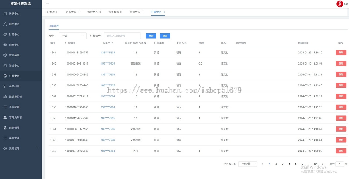Click the sqx user avatar
Screen dimensions: 349x179
pyautogui.click(x=340, y=4)
